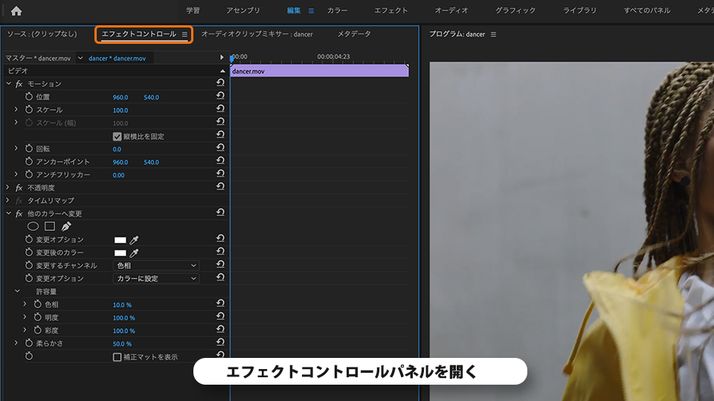
Task: Toggle the timeline view arrow button
Action: 222,57
